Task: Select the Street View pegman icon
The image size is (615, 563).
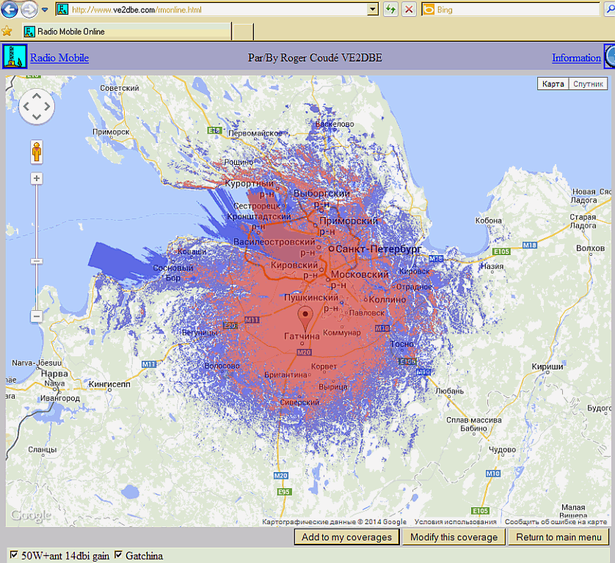Action: tap(37, 152)
